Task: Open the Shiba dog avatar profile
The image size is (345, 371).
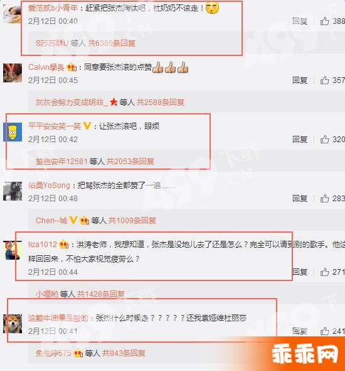Action: coord(13,324)
